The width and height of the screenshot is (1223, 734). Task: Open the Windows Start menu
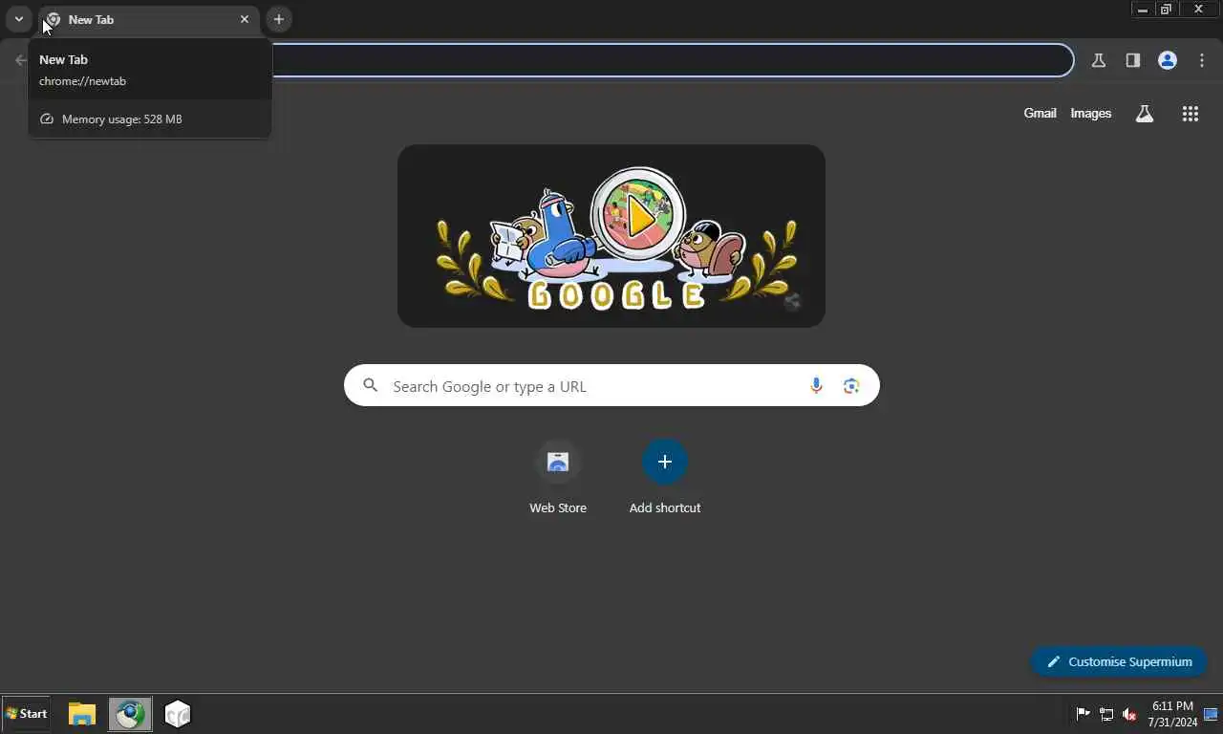[26, 714]
